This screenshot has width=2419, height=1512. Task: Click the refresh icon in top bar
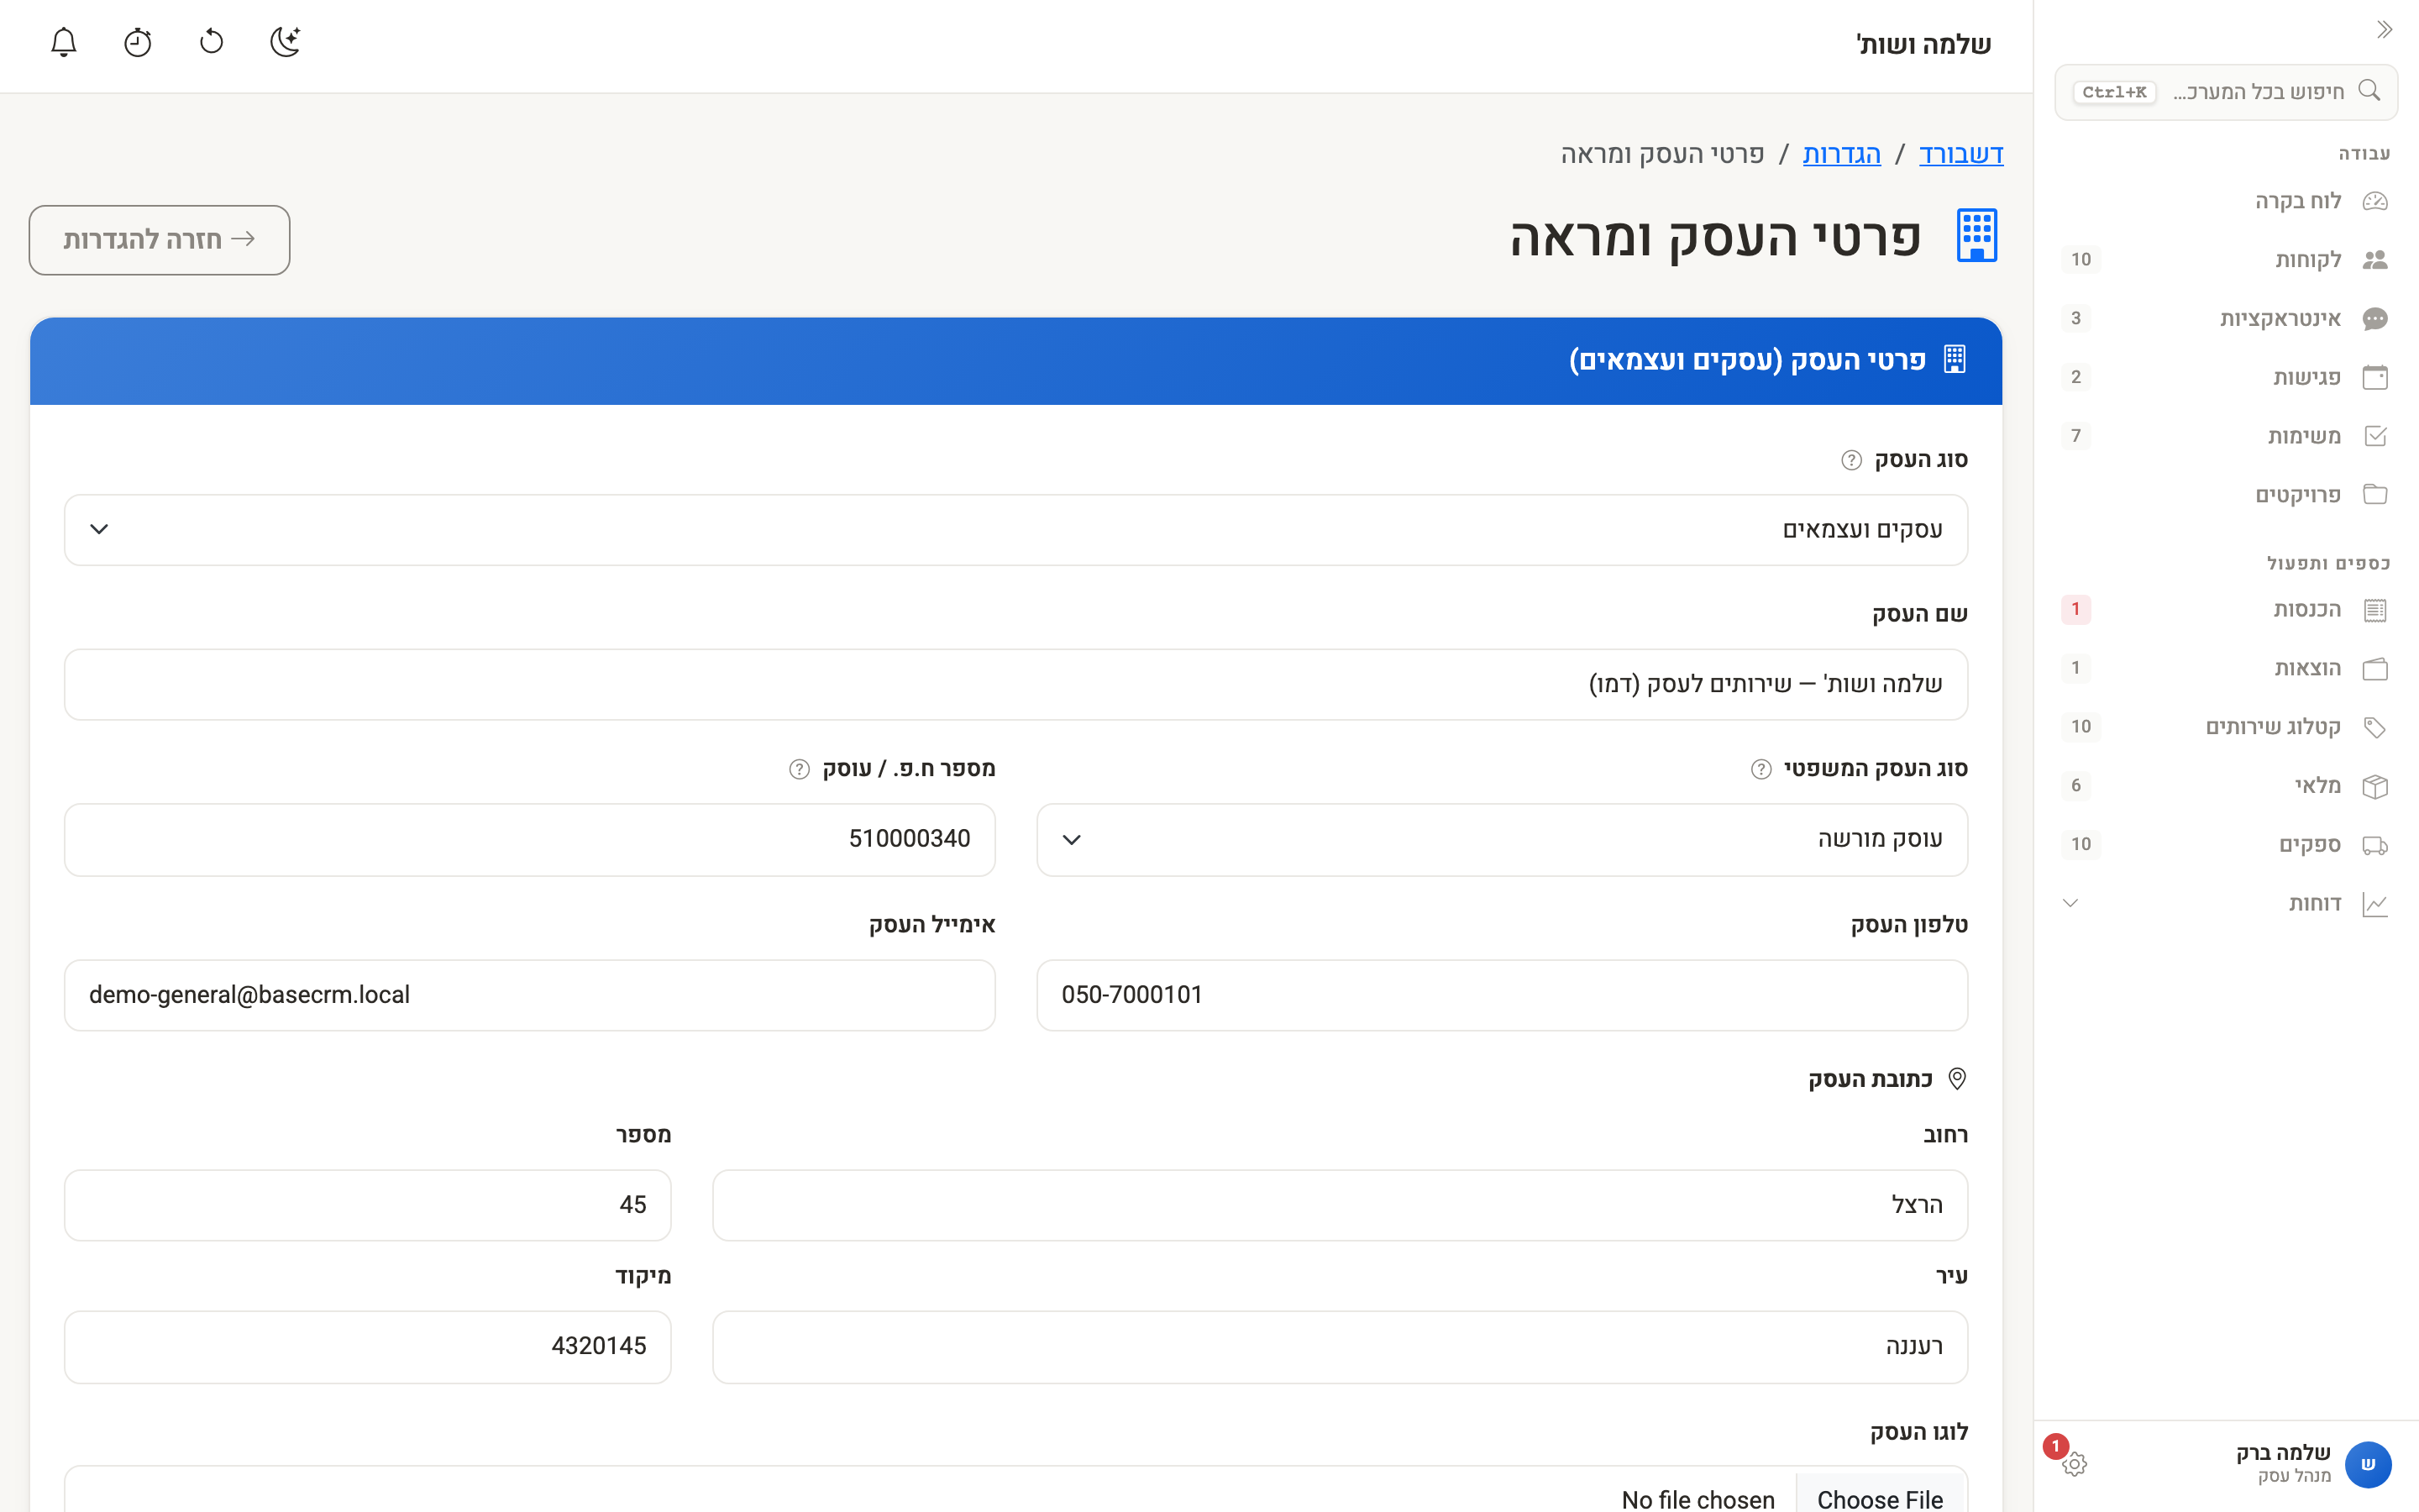click(x=212, y=42)
